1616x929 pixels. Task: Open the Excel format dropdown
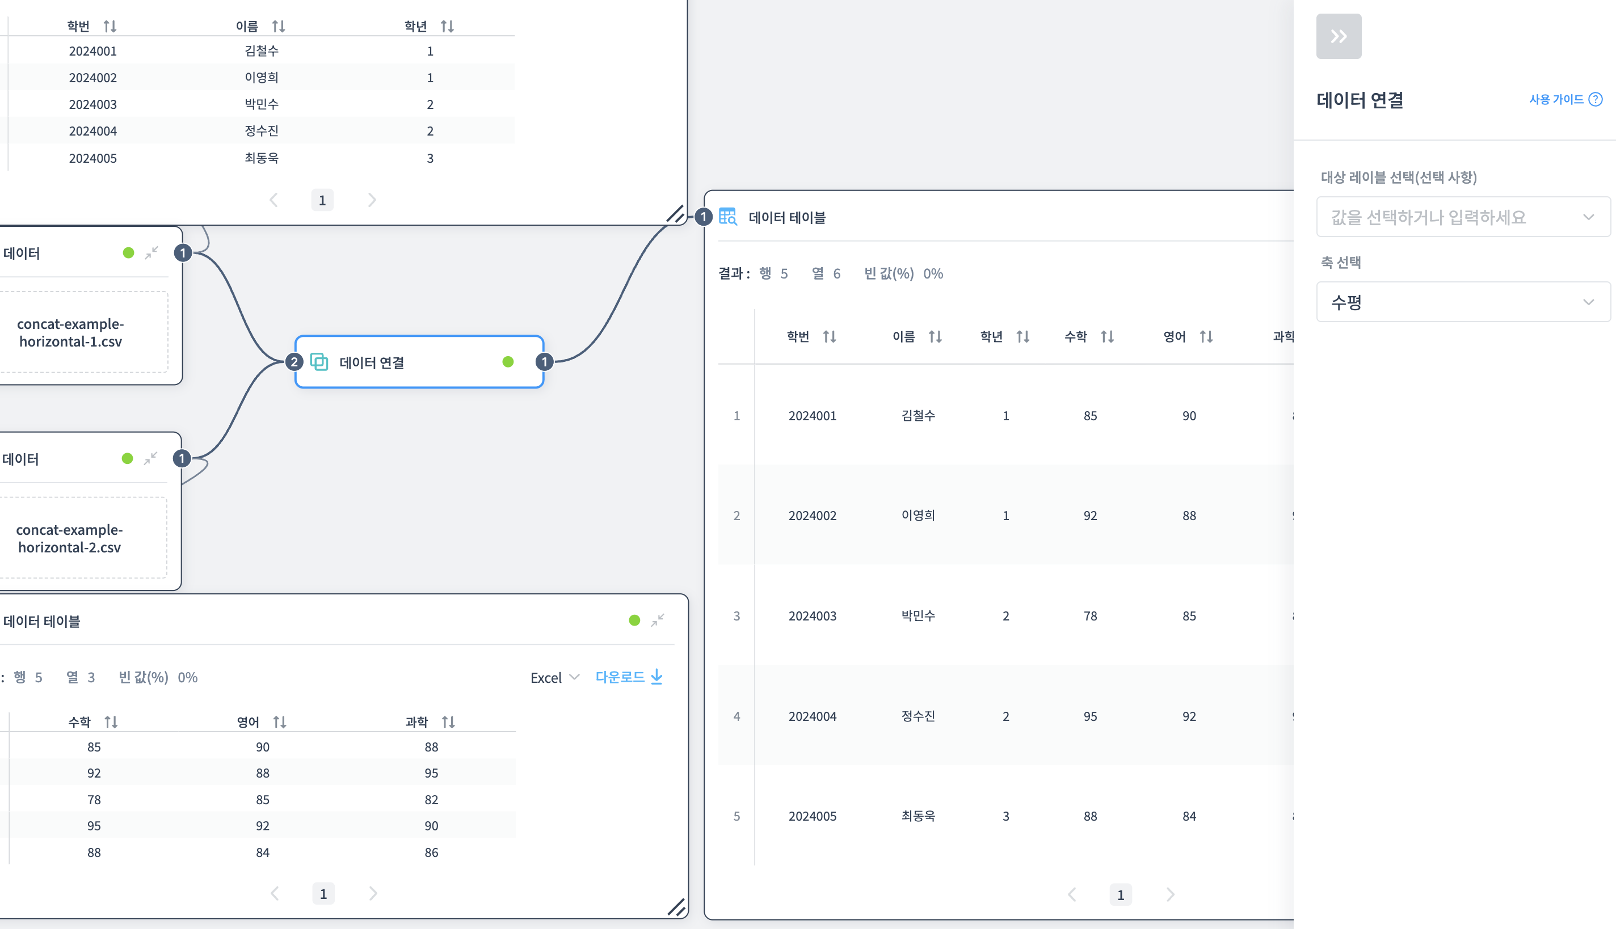pyautogui.click(x=554, y=678)
